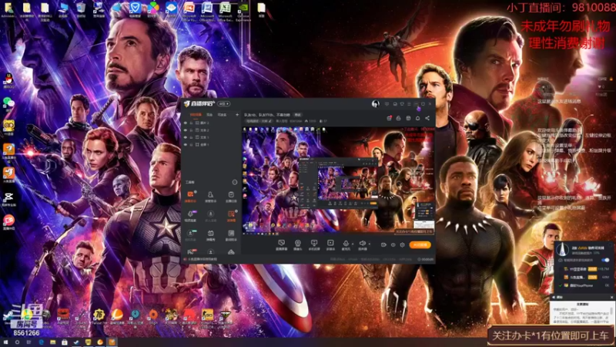Hide the second source layer using its eye
Screen dimensions: 616x347
186,130
